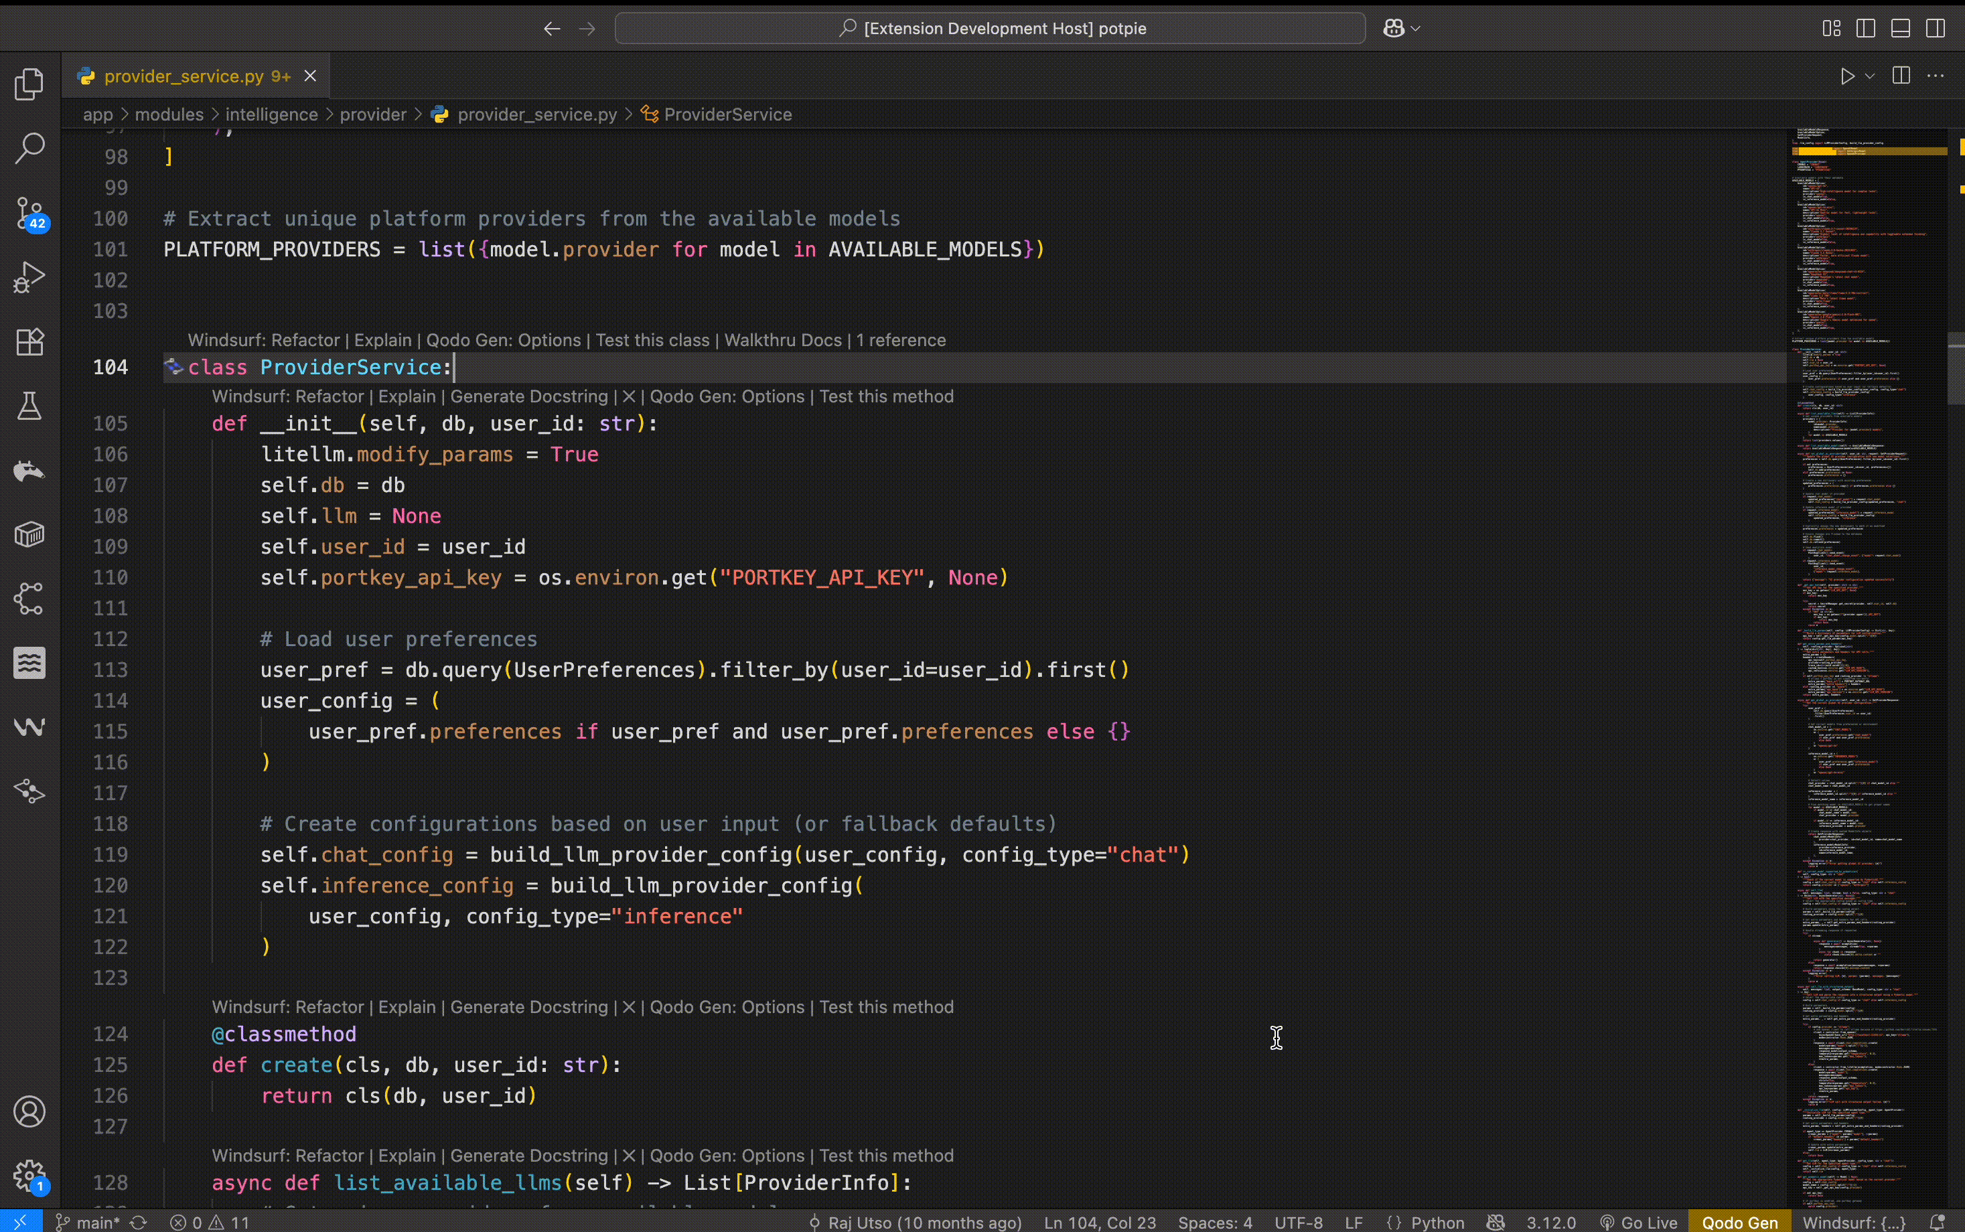Click Ln 104, Col 23 position indicator
This screenshot has width=1965, height=1232.
pos(1100,1222)
